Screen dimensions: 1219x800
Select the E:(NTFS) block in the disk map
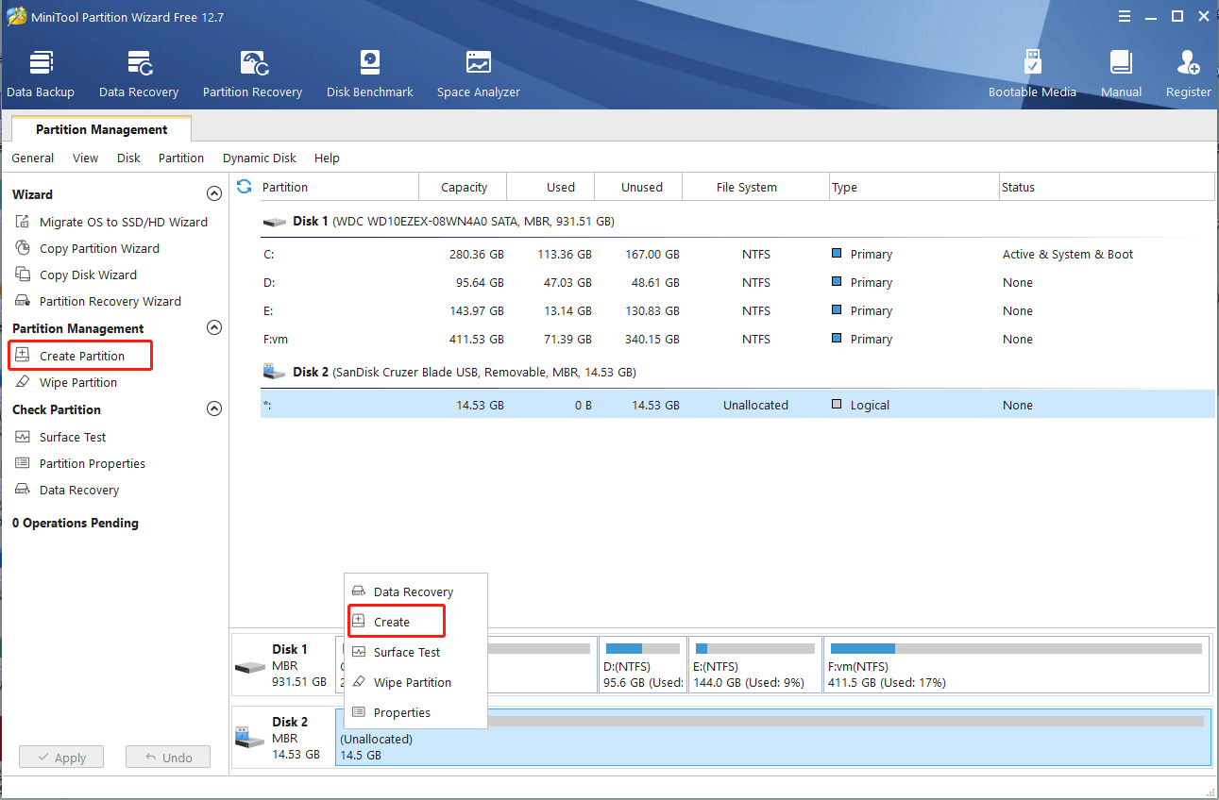[x=754, y=665]
